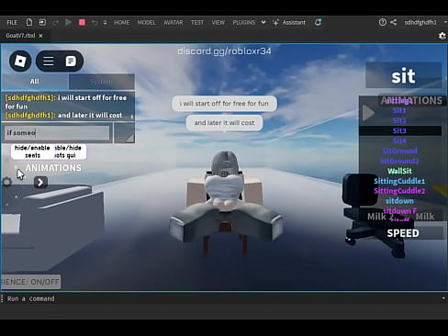Open the hamburger menu icon
448x336 pixels.
(x=49, y=62)
